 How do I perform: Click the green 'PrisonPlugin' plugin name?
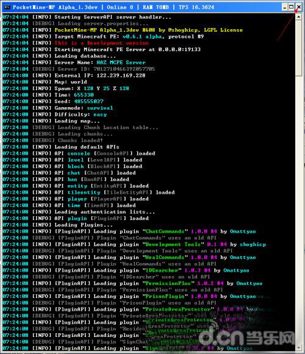(x=165, y=297)
